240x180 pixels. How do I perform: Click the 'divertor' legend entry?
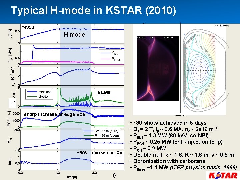click(x=38, y=97)
